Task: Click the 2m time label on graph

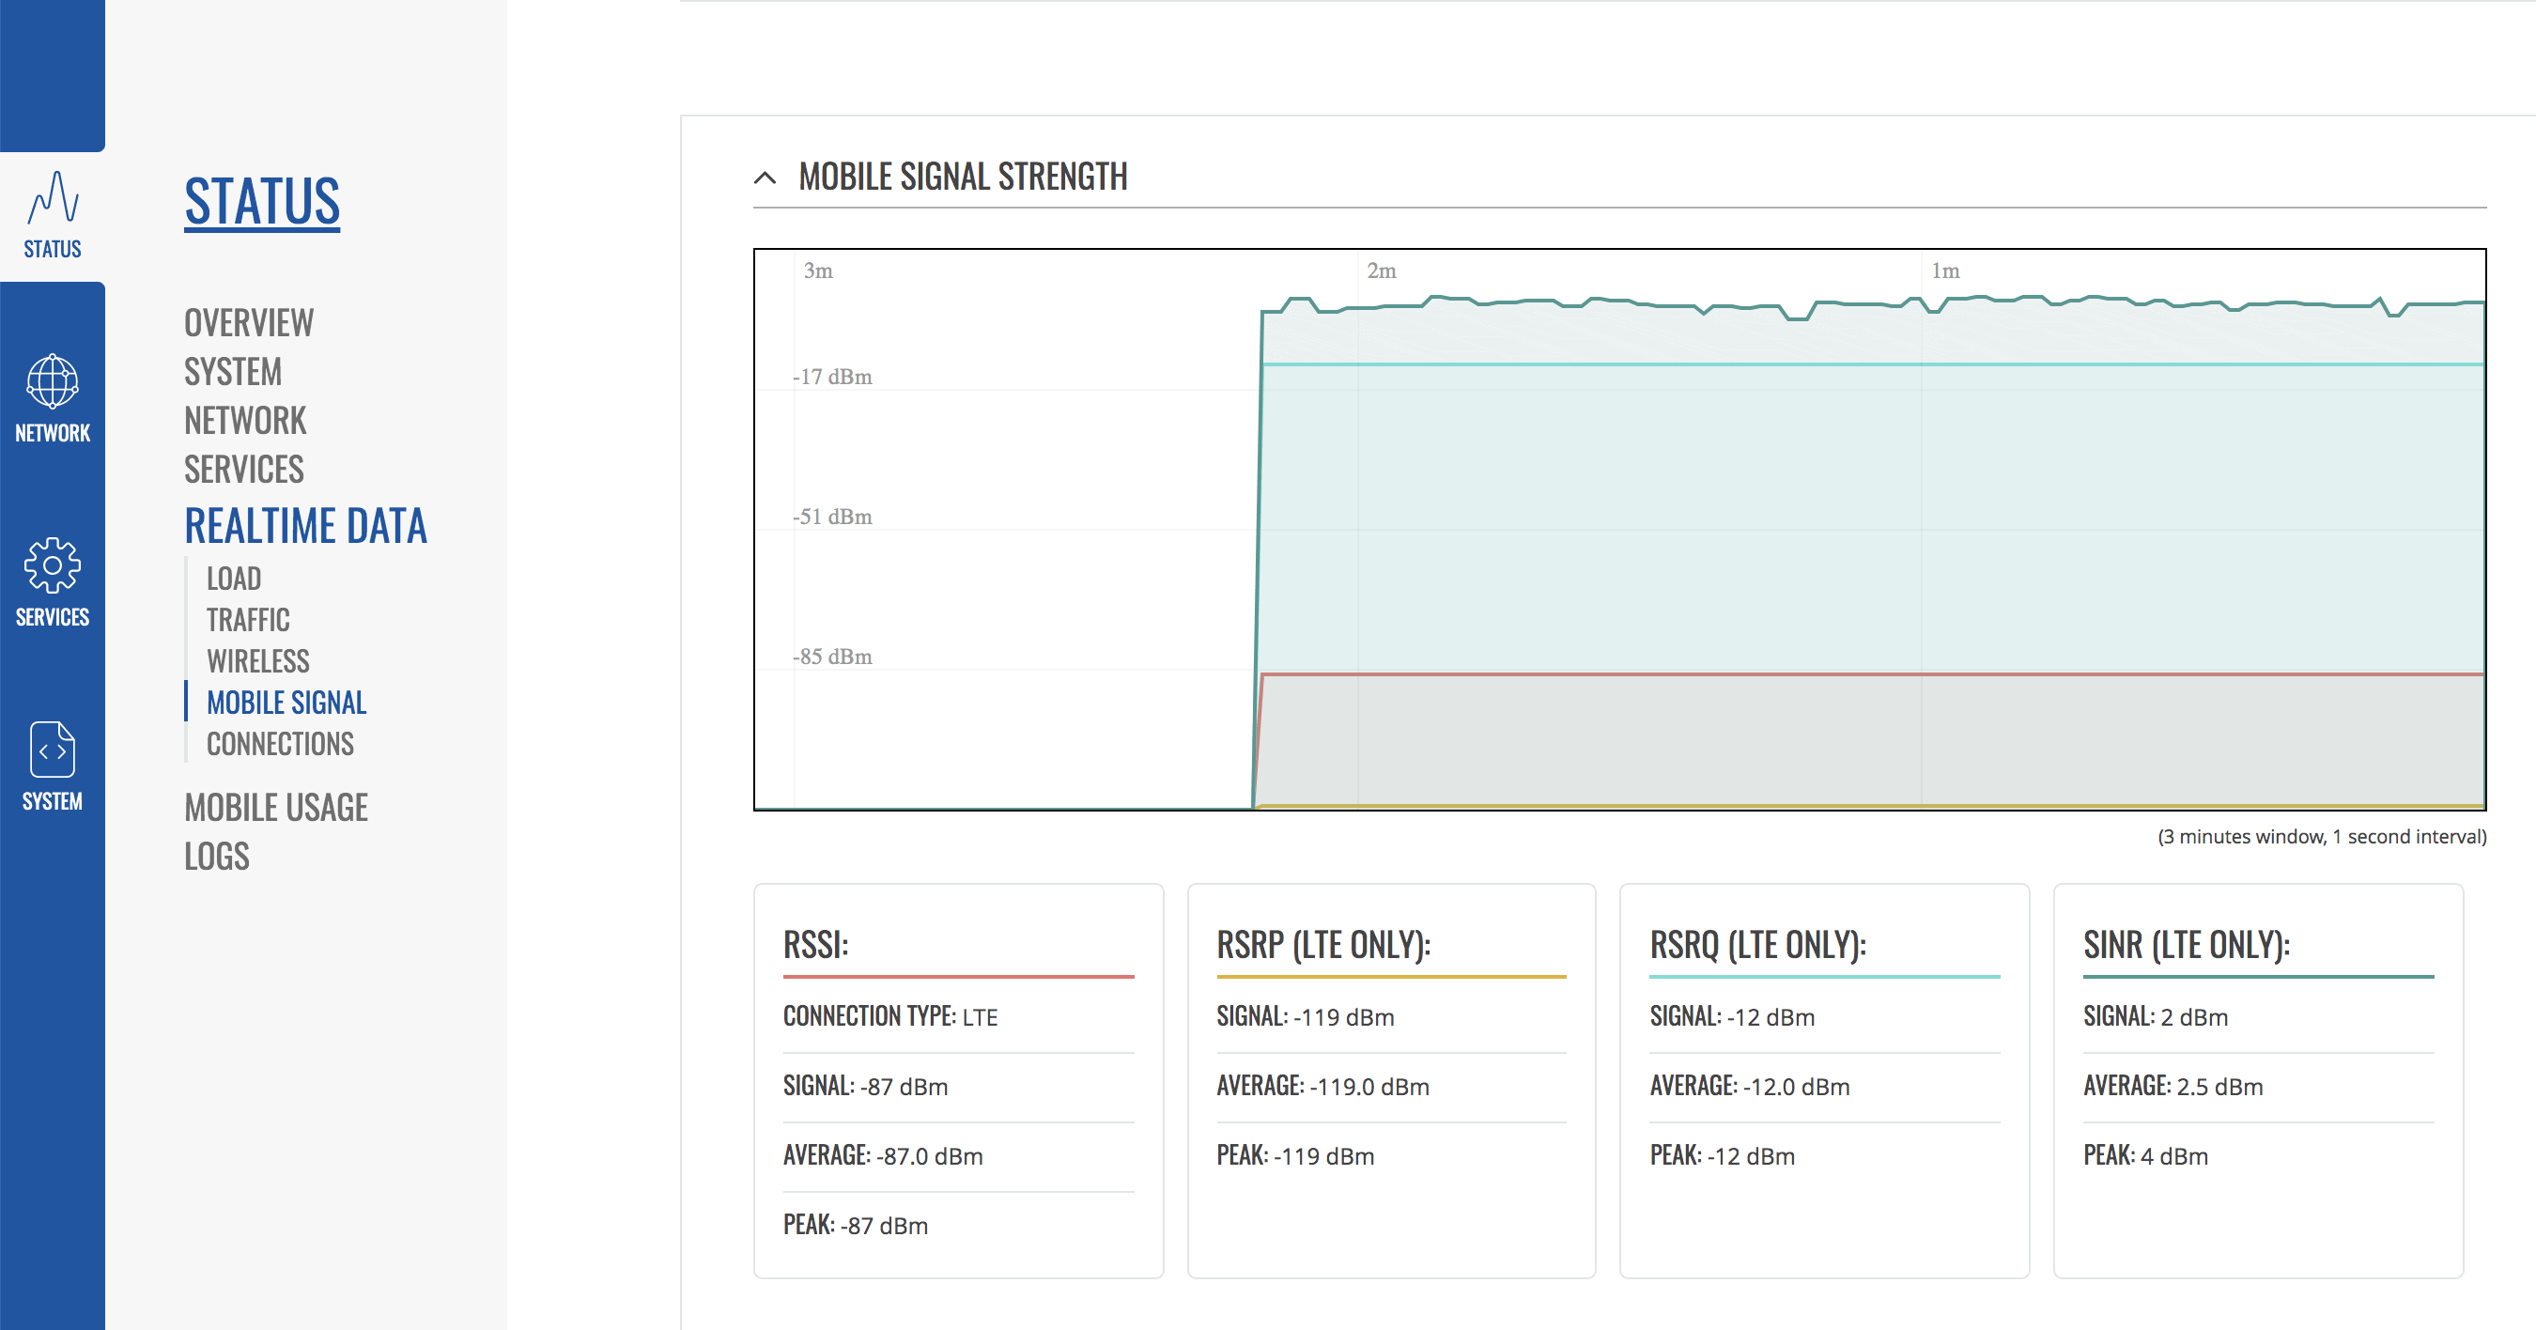Action: click(1382, 271)
